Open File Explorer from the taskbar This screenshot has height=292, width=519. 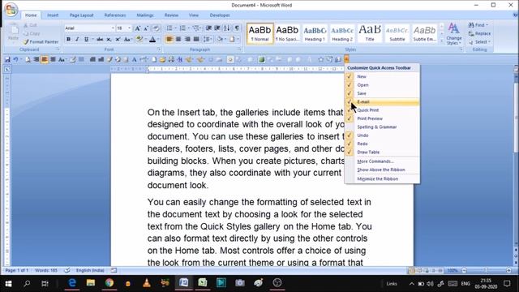click(91, 283)
